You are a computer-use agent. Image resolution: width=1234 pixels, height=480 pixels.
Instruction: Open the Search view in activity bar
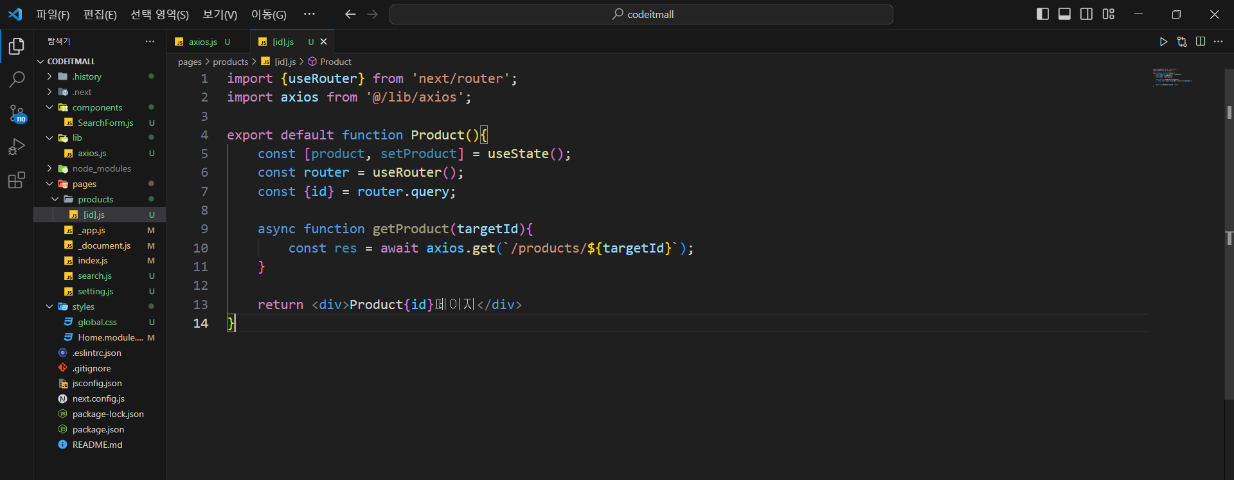pyautogui.click(x=17, y=80)
